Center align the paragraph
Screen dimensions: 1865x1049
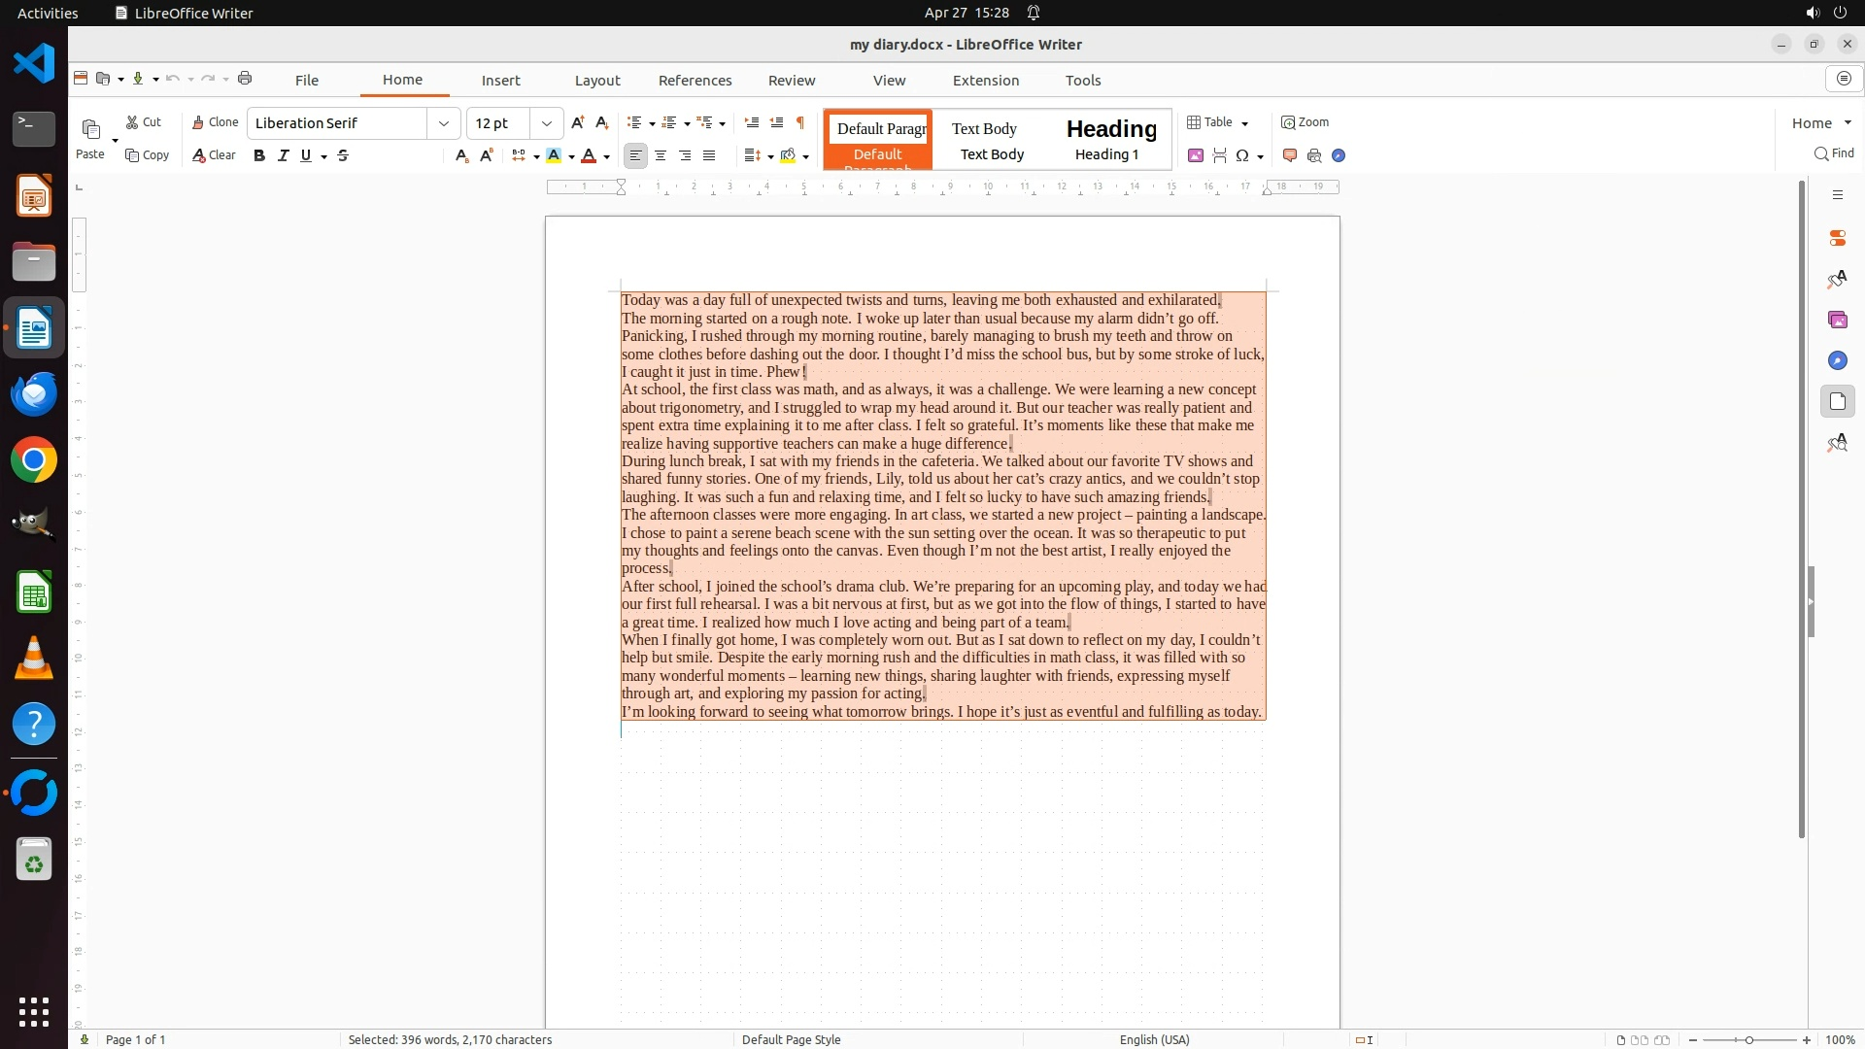point(661,155)
